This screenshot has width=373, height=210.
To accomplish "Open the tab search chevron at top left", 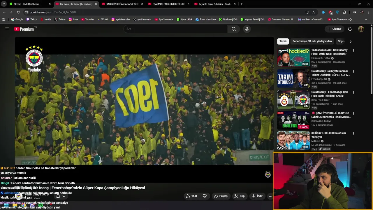I will click(x=4, y=4).
